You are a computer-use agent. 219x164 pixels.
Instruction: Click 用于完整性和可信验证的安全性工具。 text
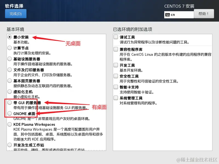149,81
